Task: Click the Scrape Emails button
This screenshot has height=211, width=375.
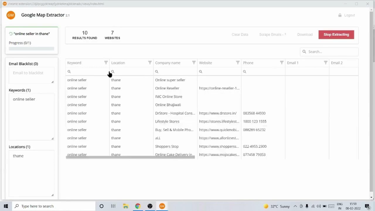Action: click(x=272, y=35)
